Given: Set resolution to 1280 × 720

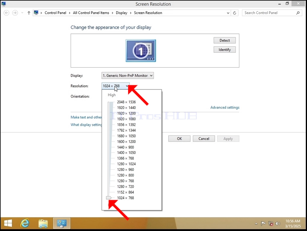Looking at the screenshot, I should coord(125,187).
